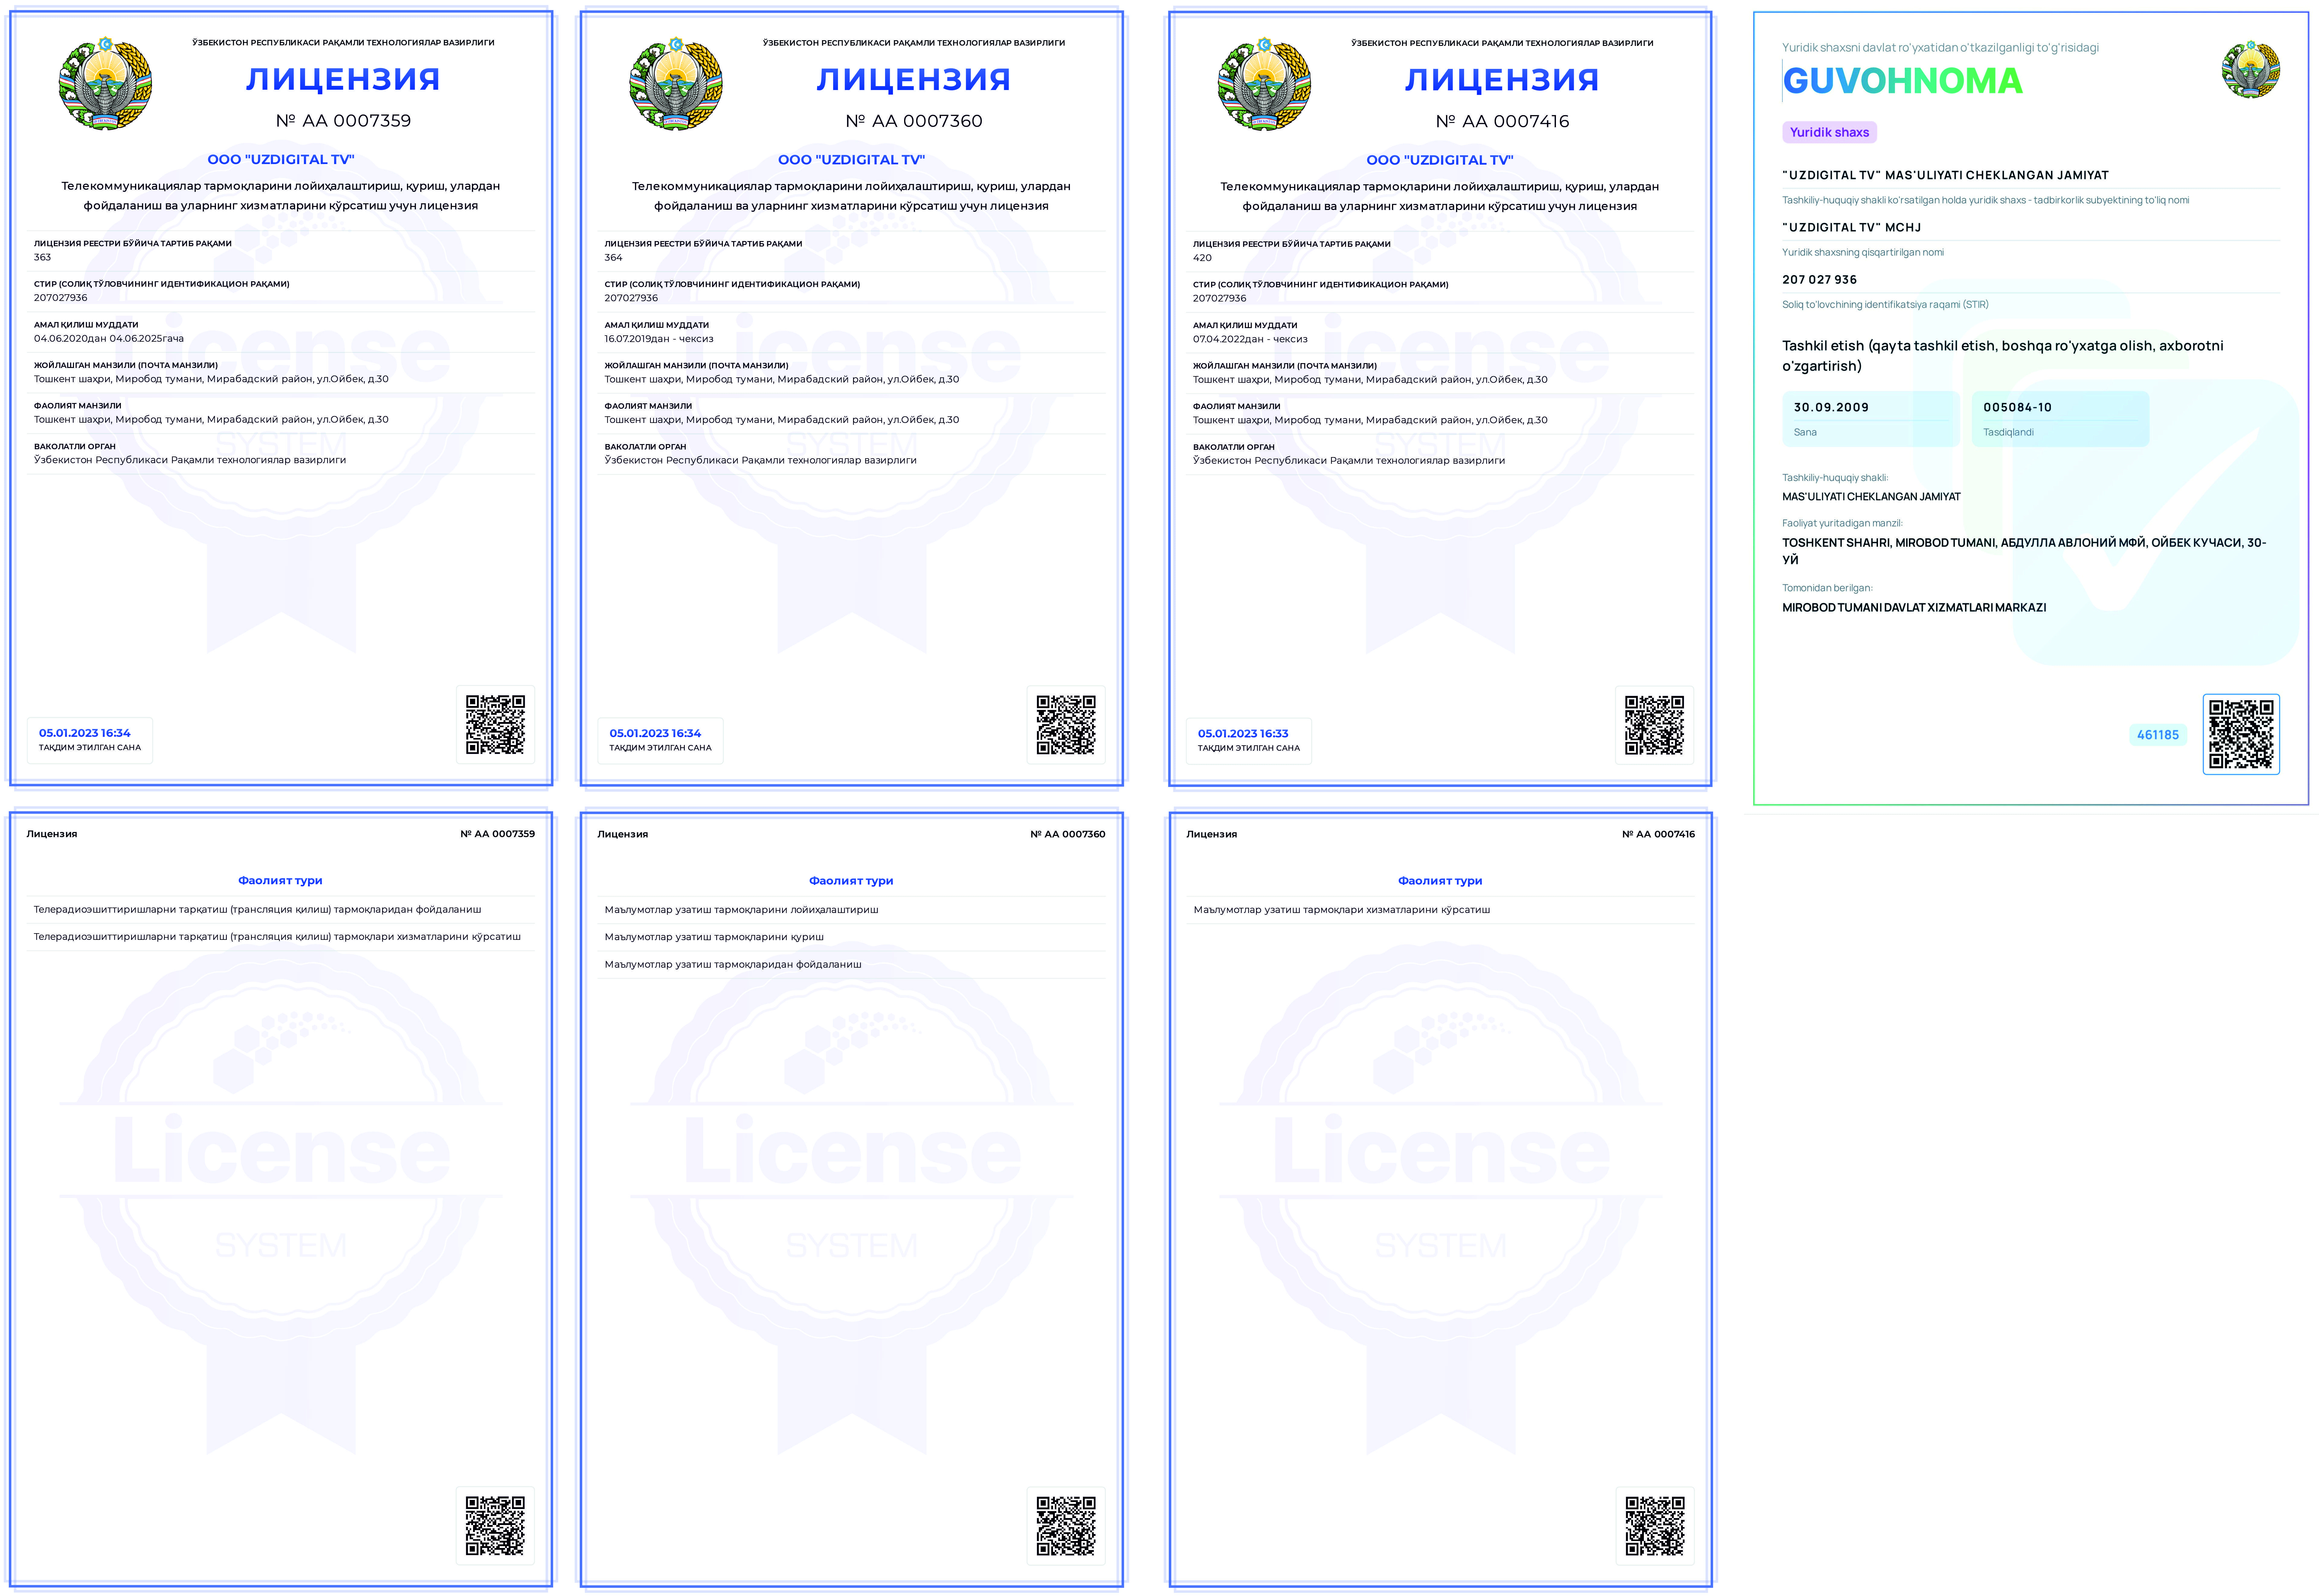Click the large '№ AA 0007416' number under ЛИЦЕНЗИЯ
This screenshot has width=2319, height=1596.
pos(1502,121)
